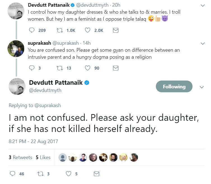211x184 pixels.
Task: Open the 8:21 PM - 22 Aug 2017 timestamp
Action: coord(33,141)
